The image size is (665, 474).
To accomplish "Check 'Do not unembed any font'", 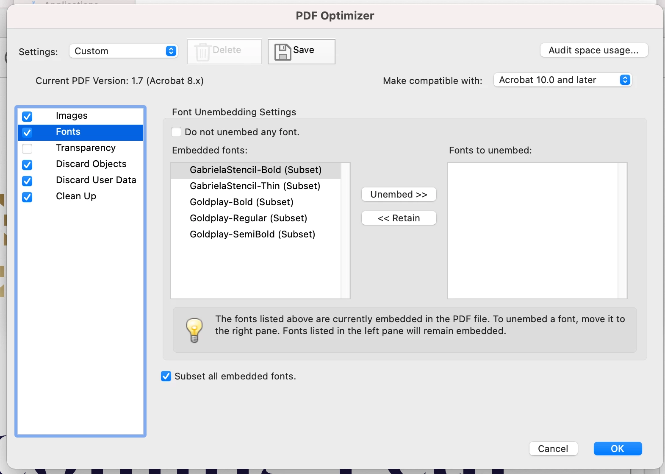I will tap(176, 132).
